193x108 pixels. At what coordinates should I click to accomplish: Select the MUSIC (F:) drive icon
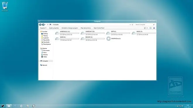click(134, 33)
